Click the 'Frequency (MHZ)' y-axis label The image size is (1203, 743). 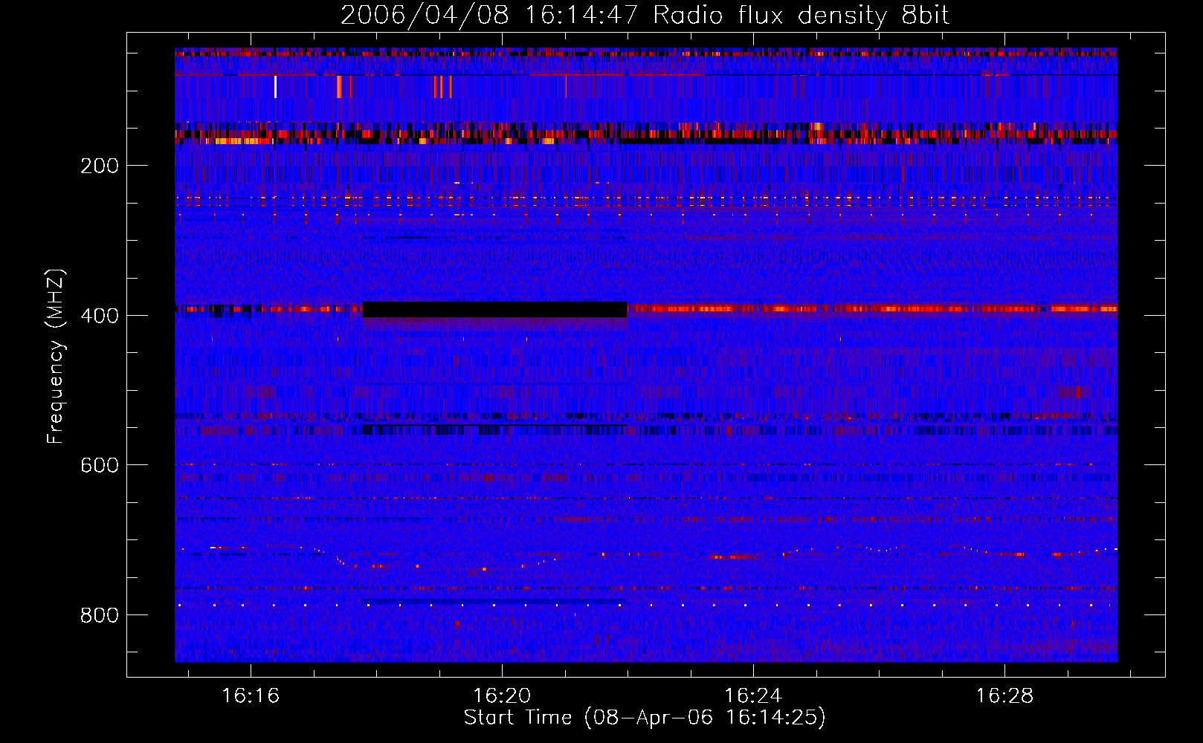click(56, 357)
